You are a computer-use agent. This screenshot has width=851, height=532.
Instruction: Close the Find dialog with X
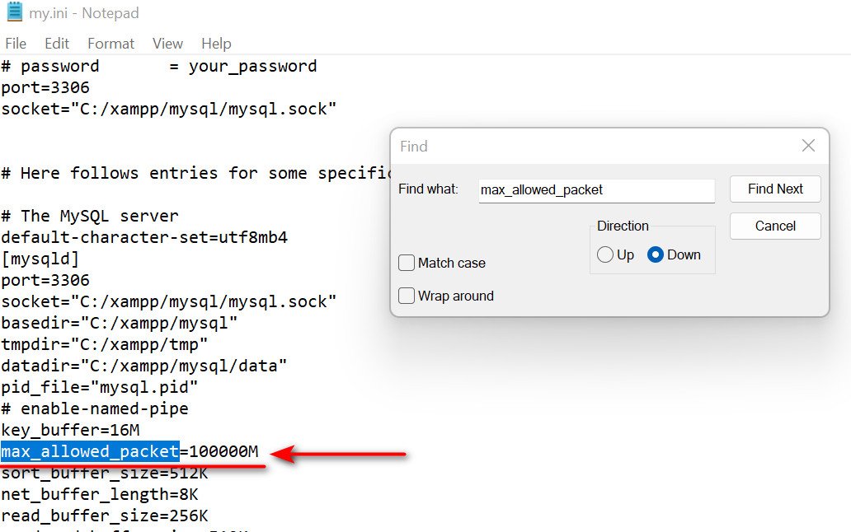click(x=808, y=146)
